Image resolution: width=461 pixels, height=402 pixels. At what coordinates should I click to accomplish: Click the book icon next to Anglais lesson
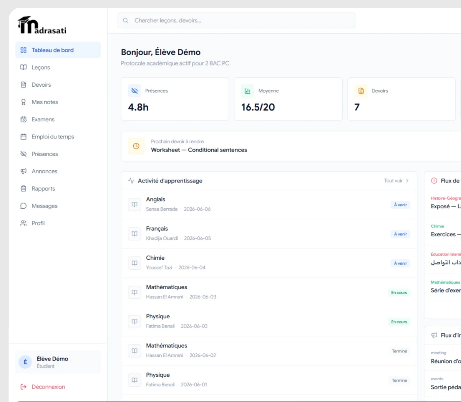click(x=134, y=204)
